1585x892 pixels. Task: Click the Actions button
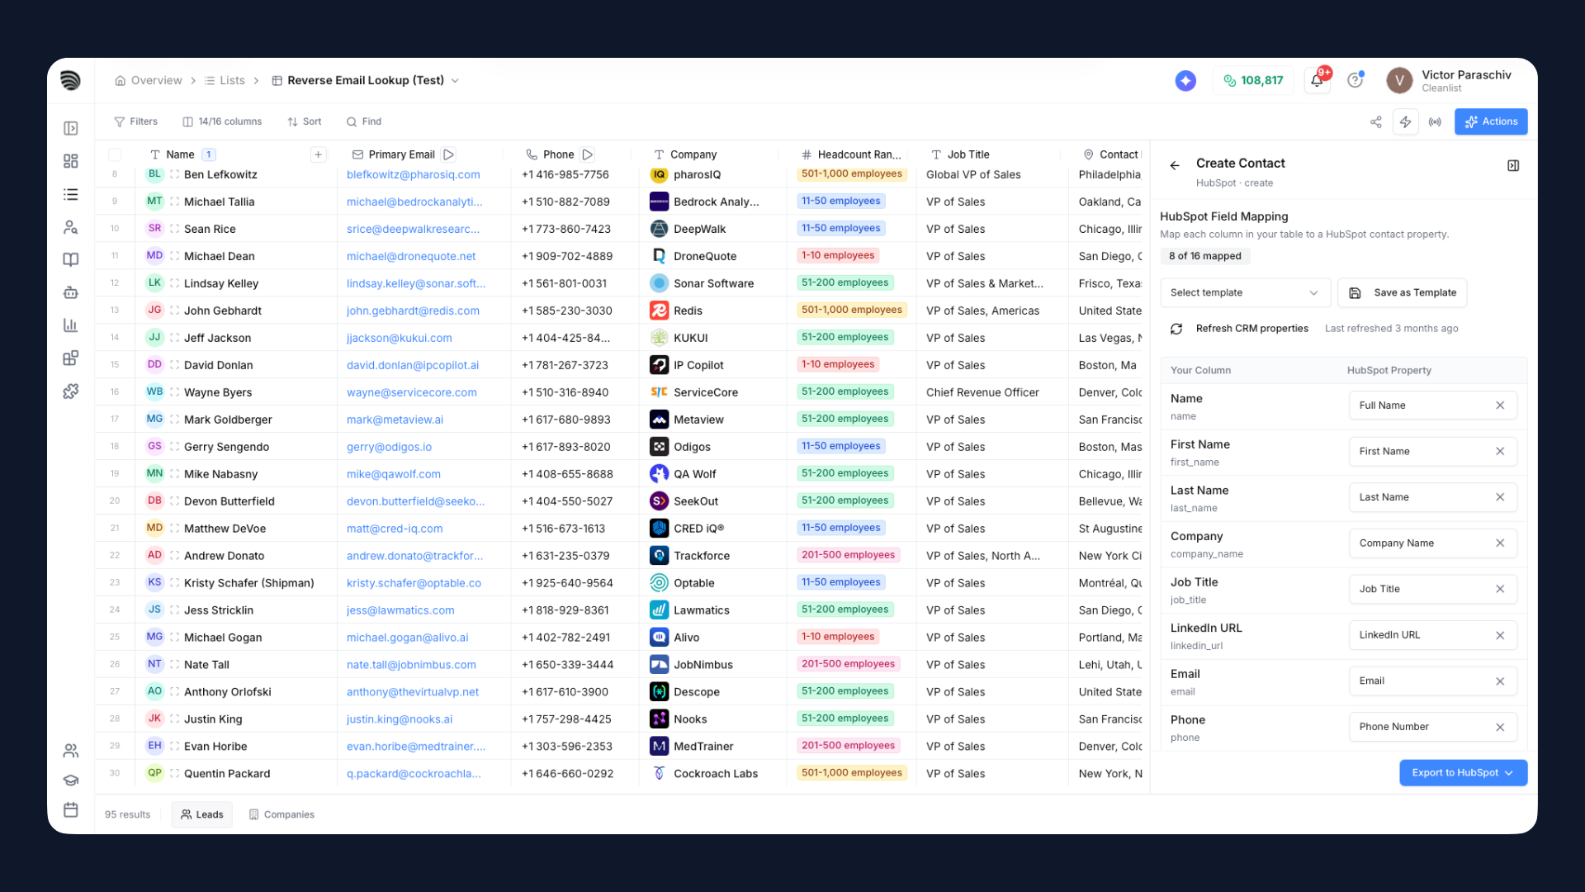[x=1491, y=121]
